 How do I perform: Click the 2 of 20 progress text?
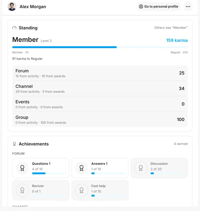(x=156, y=169)
